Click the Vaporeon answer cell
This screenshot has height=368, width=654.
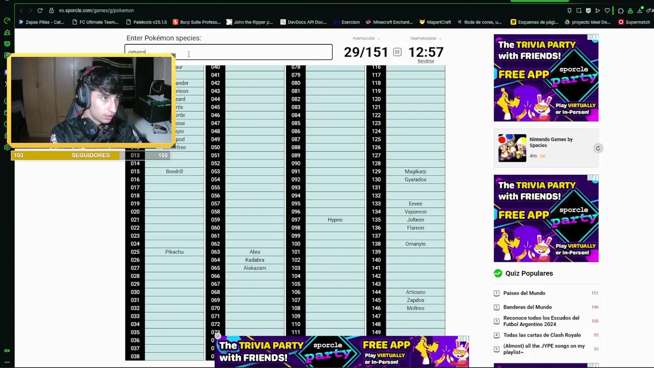pos(415,212)
